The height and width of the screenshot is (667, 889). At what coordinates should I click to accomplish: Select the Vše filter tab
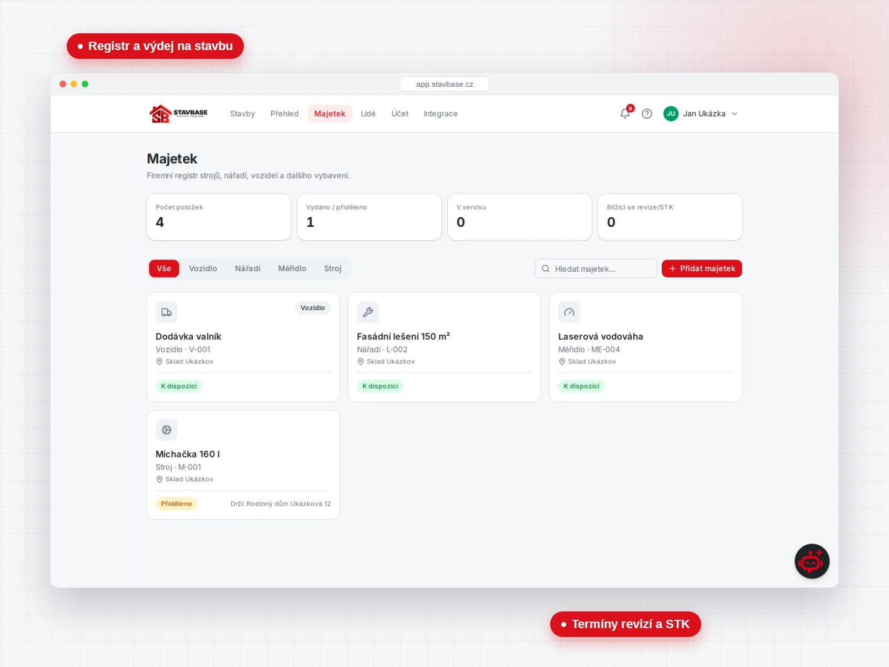(x=164, y=268)
